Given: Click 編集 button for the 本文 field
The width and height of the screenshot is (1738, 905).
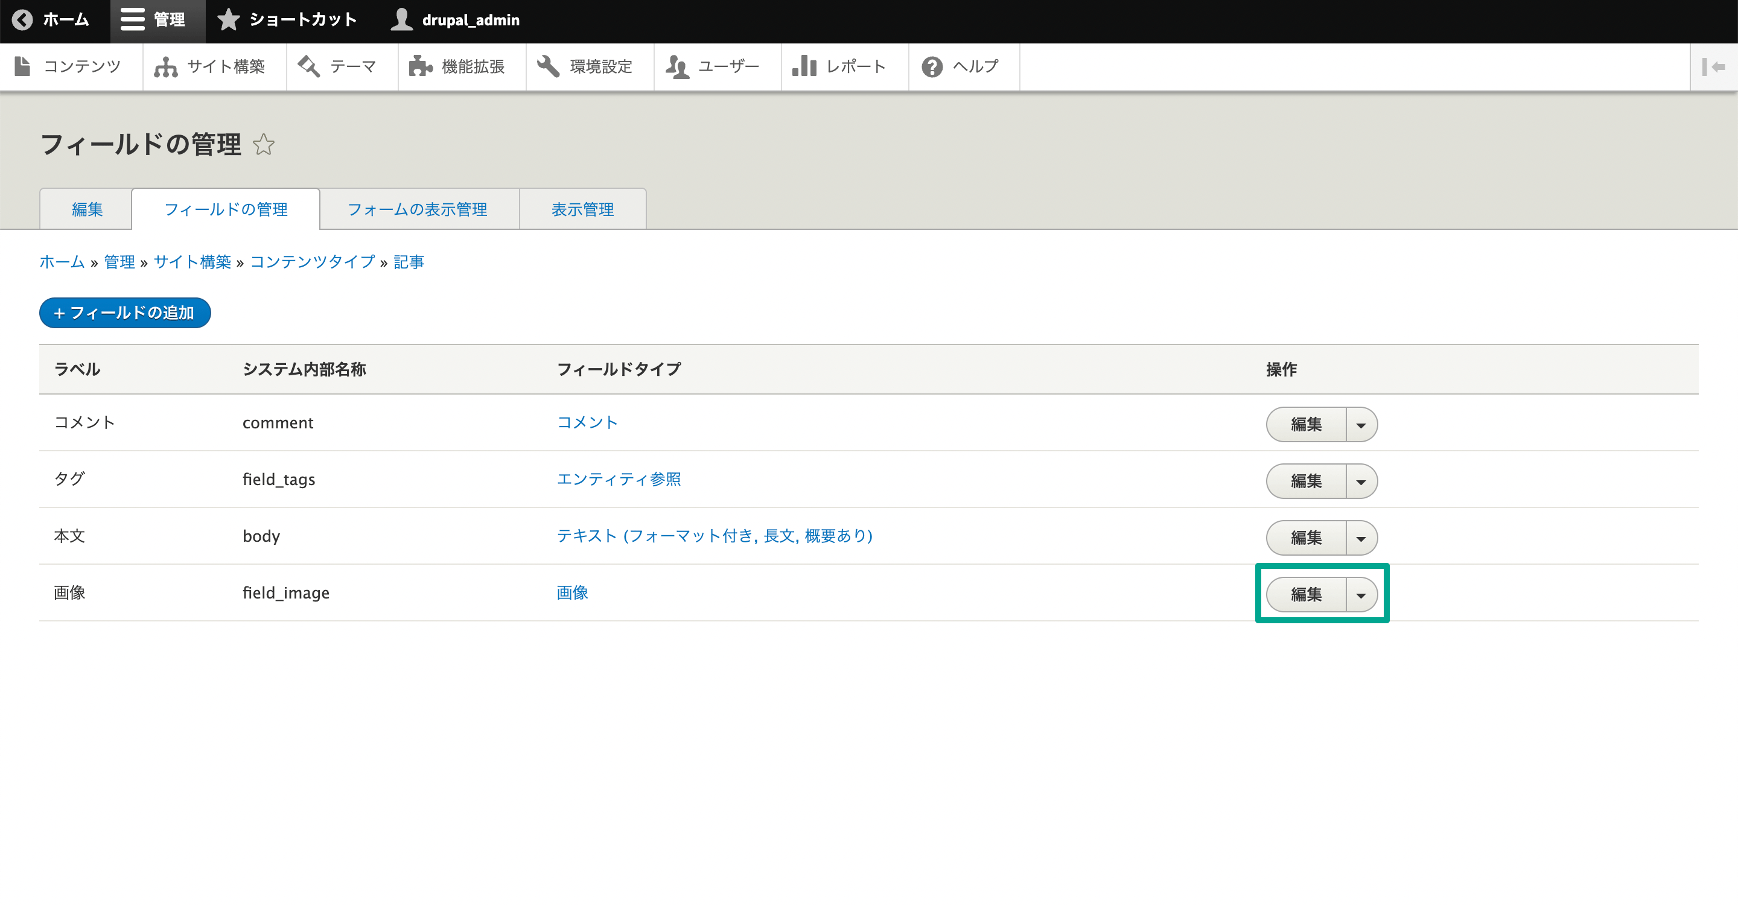Looking at the screenshot, I should click(x=1306, y=538).
